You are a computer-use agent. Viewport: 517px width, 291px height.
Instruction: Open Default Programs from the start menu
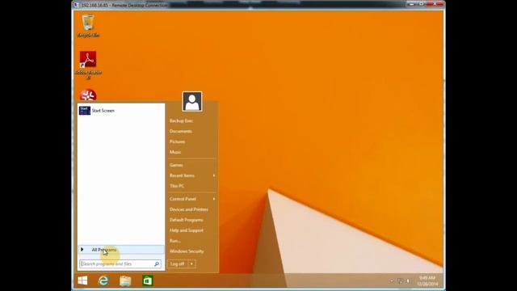coord(187,220)
